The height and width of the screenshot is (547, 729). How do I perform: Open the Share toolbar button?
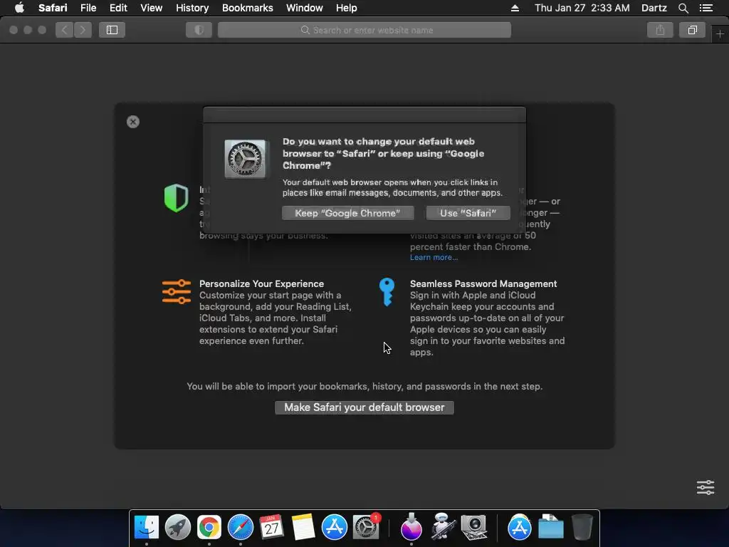[660, 30]
